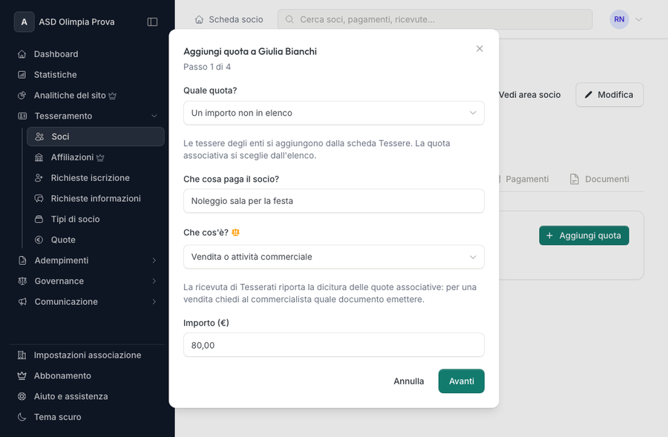Click the Avanti button
The height and width of the screenshot is (437, 668).
click(x=461, y=381)
